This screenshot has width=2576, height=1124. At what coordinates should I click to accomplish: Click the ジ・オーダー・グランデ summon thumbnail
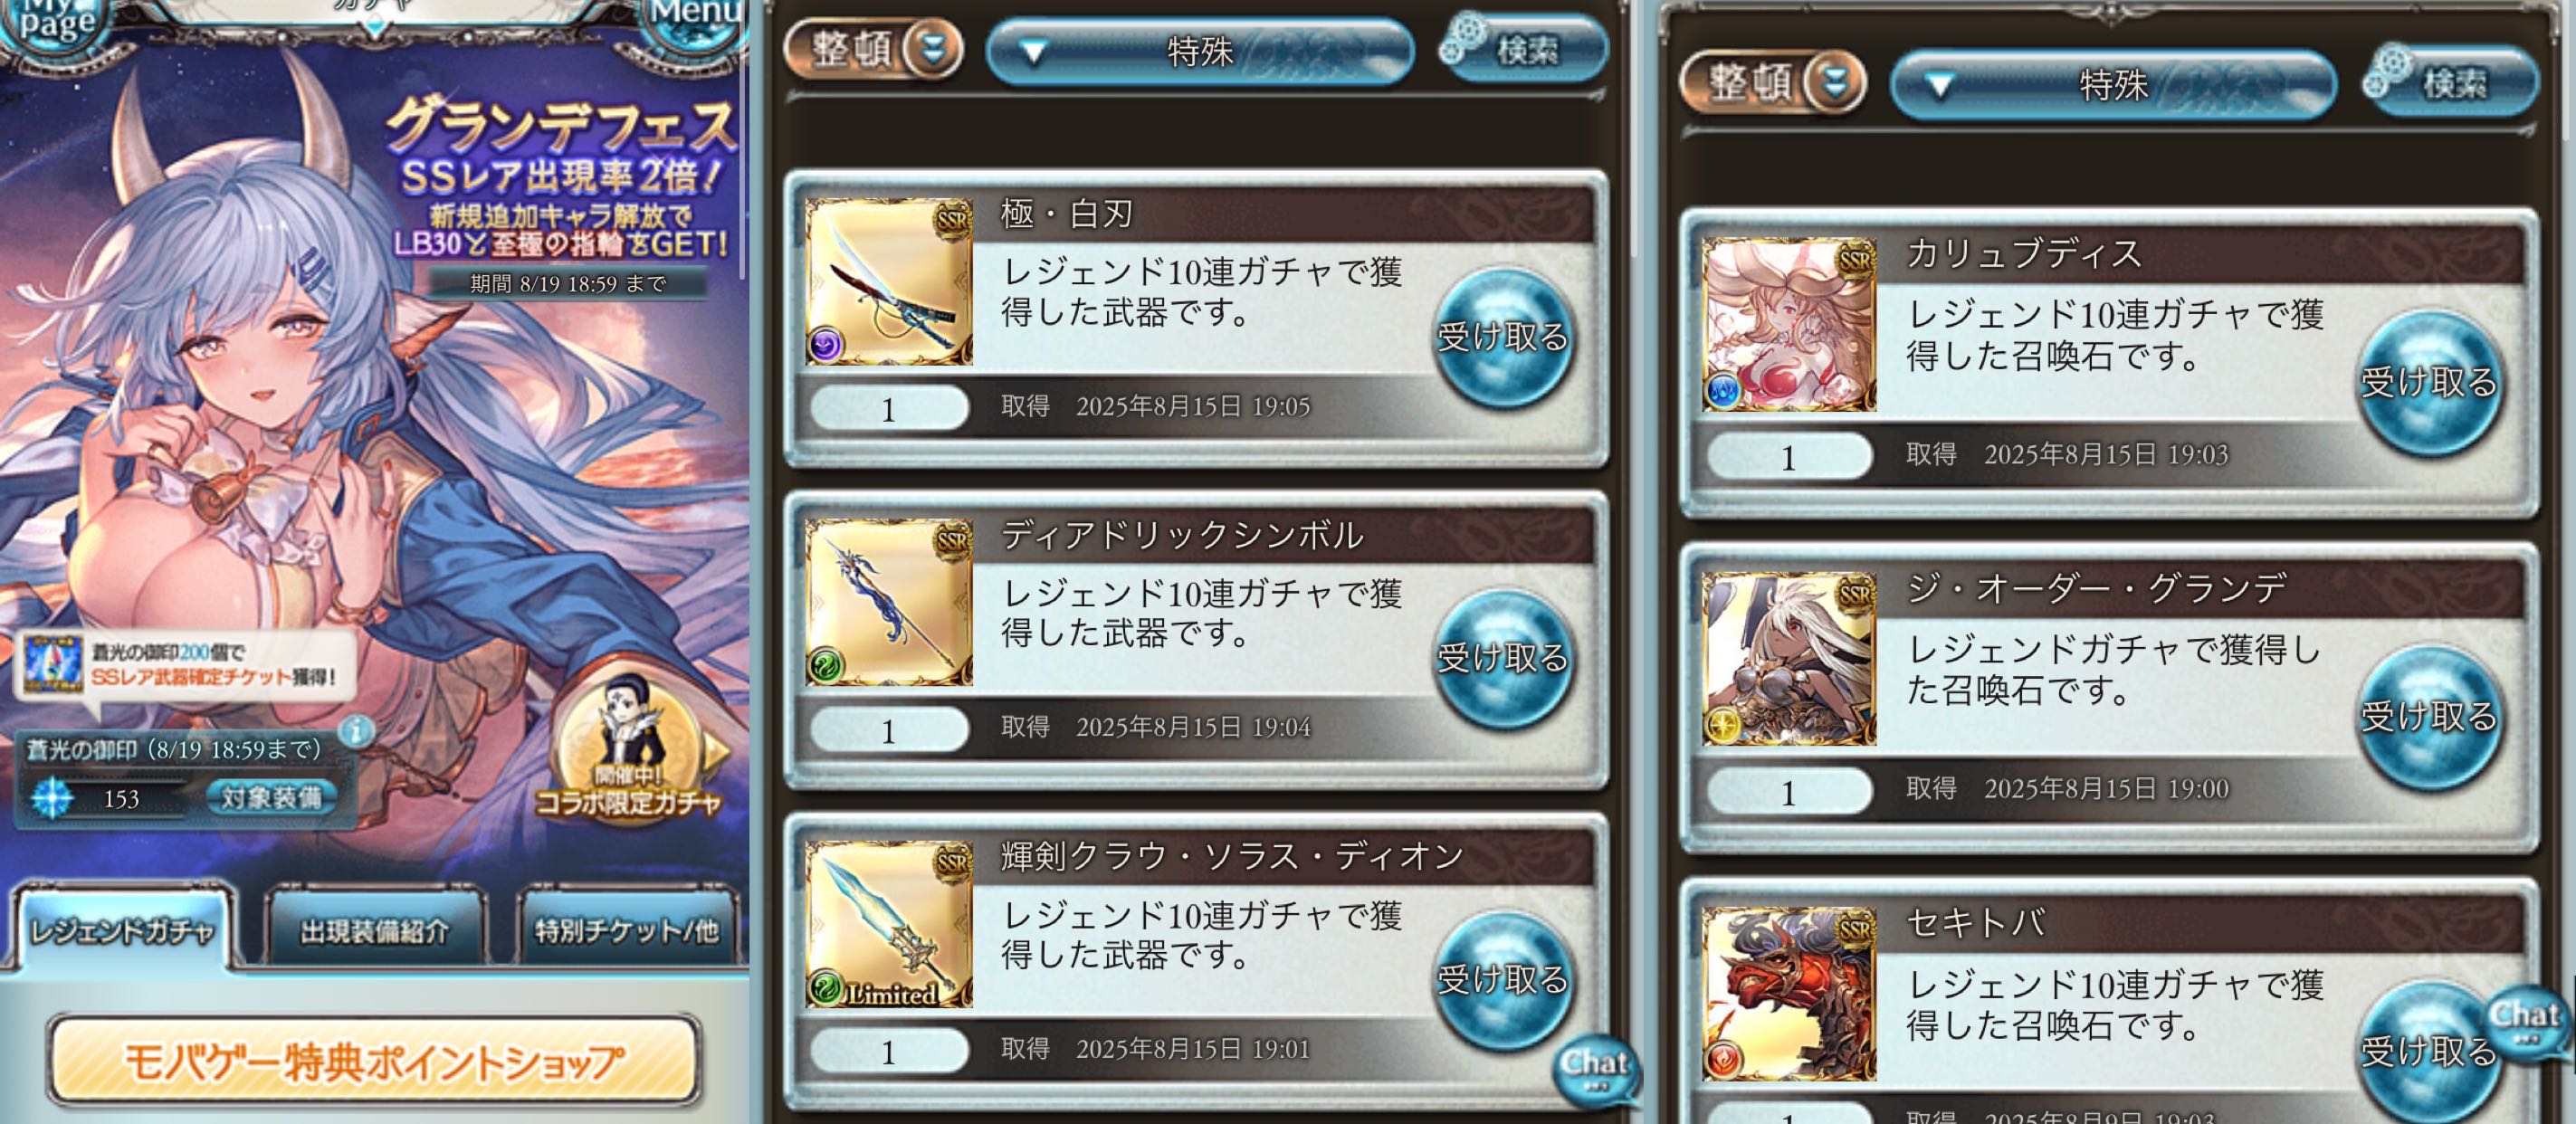pos(1789,659)
